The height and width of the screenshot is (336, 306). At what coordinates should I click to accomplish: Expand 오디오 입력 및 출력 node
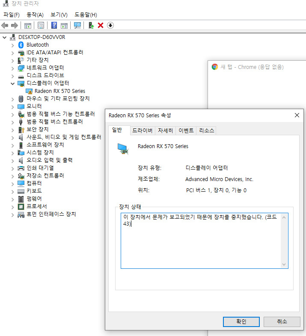pos(13,161)
